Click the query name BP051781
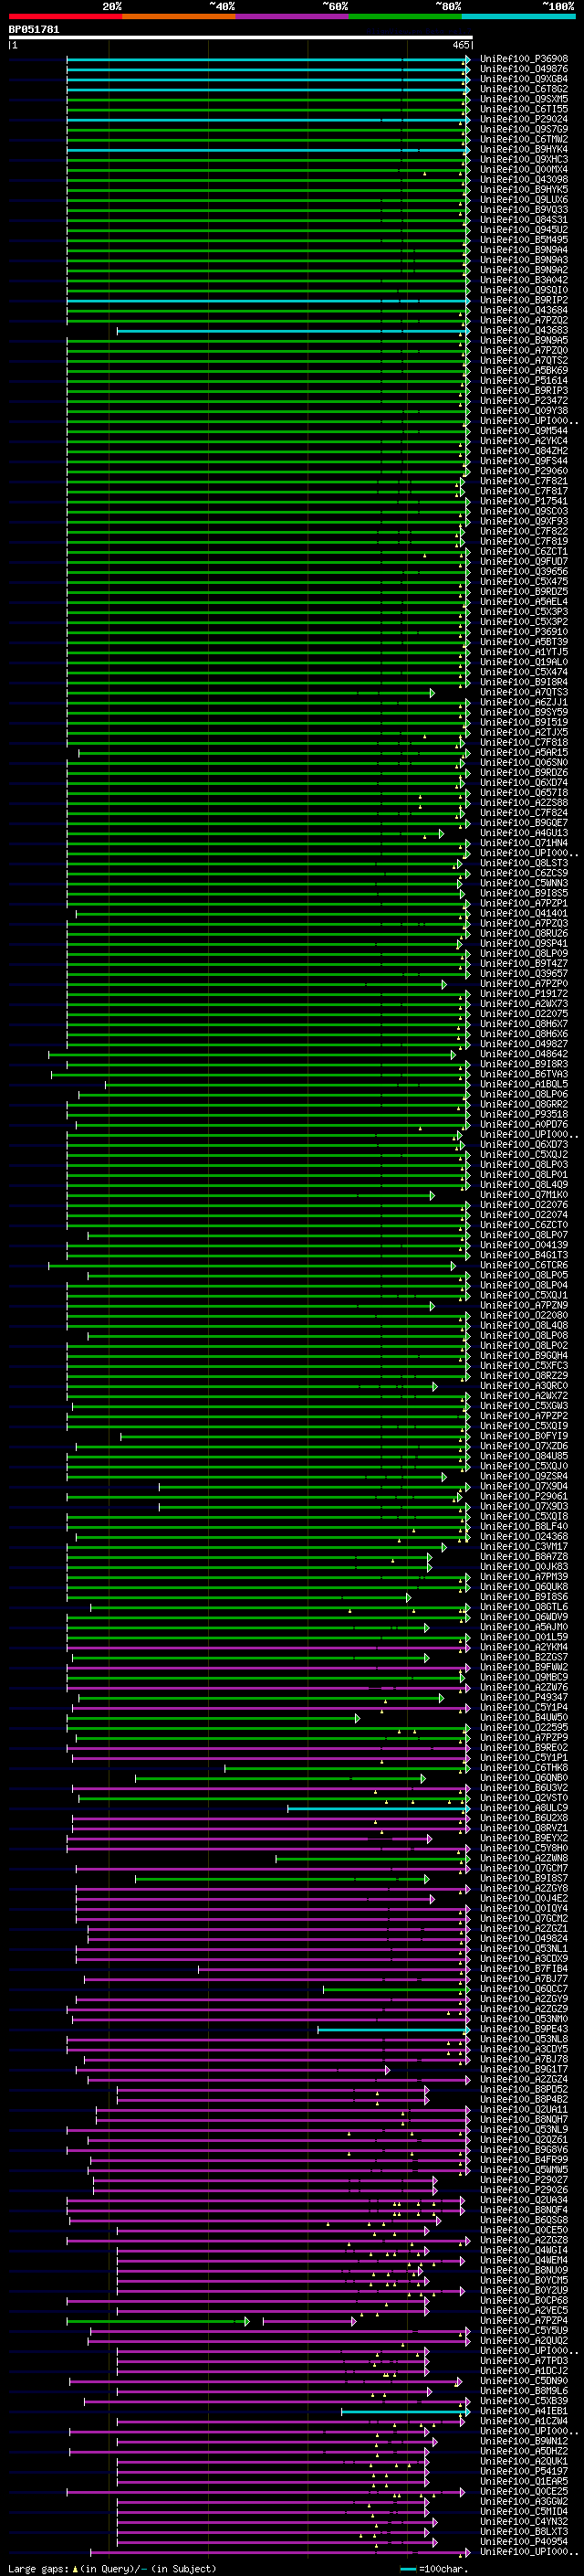Image resolution: width=584 pixels, height=2576 pixels. coord(34,30)
